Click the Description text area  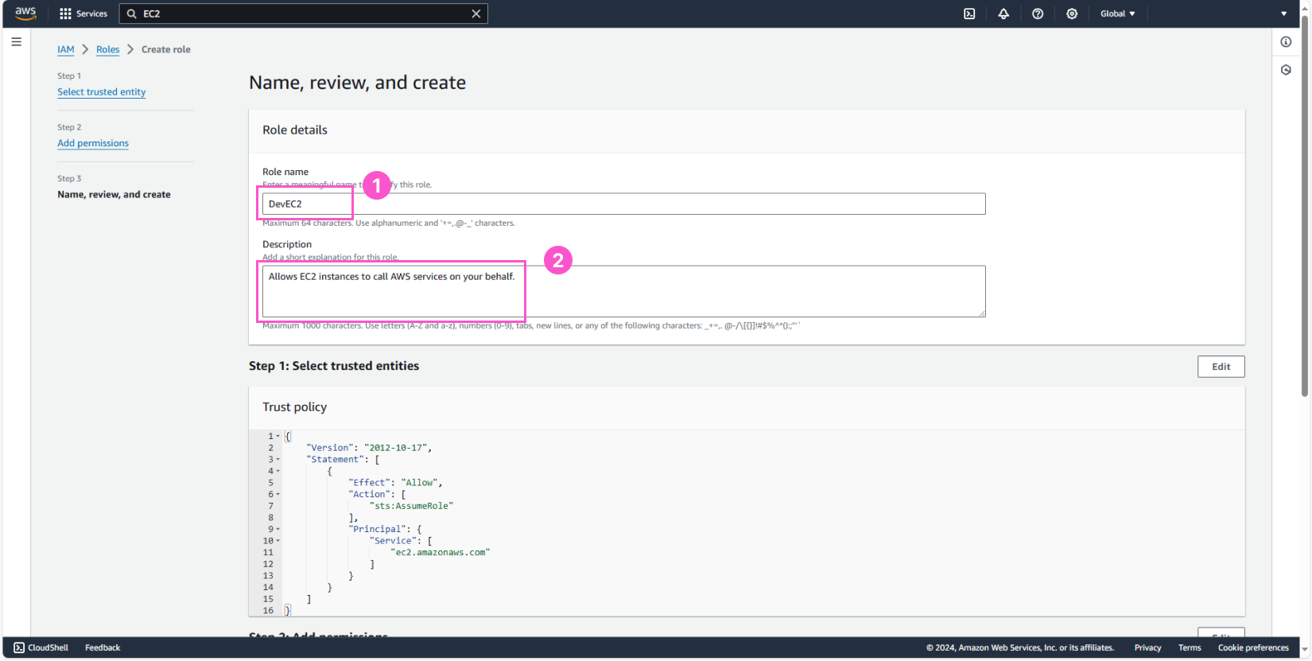click(623, 291)
